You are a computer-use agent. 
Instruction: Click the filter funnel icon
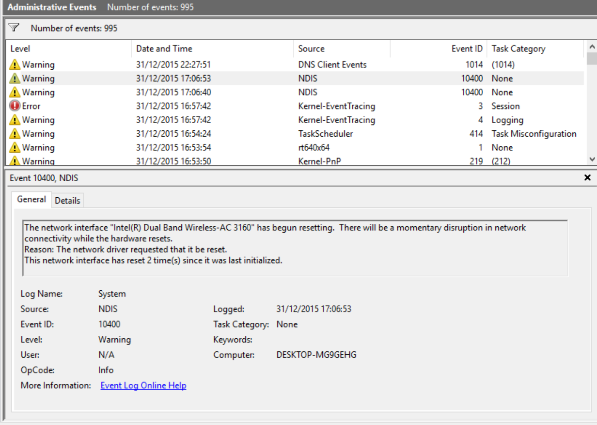tap(15, 28)
